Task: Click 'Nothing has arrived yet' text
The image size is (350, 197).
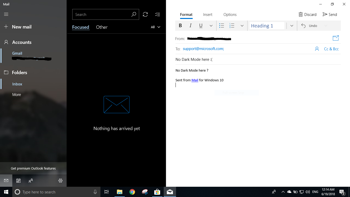Action: pos(117,129)
